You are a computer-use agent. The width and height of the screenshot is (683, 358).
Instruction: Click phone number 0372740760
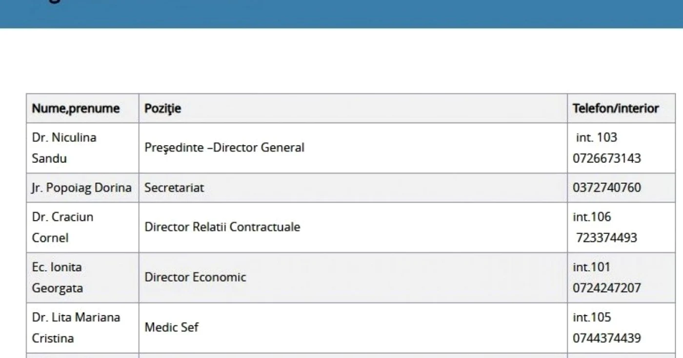pyautogui.click(x=607, y=188)
